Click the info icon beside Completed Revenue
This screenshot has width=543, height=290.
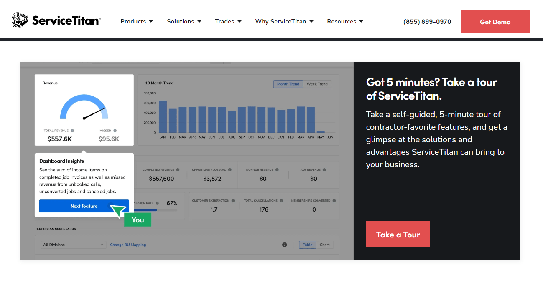(178, 170)
